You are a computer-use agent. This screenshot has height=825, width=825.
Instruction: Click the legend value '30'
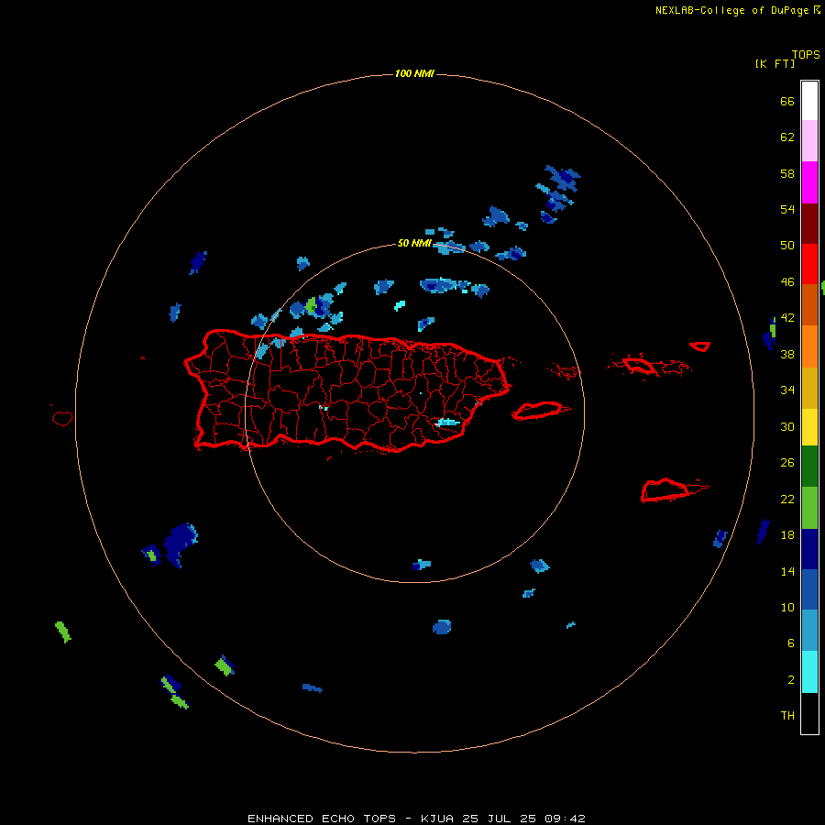[x=787, y=426]
